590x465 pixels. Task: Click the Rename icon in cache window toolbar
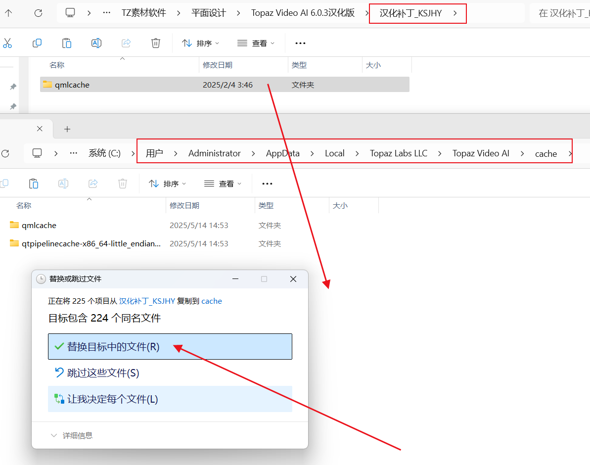63,184
